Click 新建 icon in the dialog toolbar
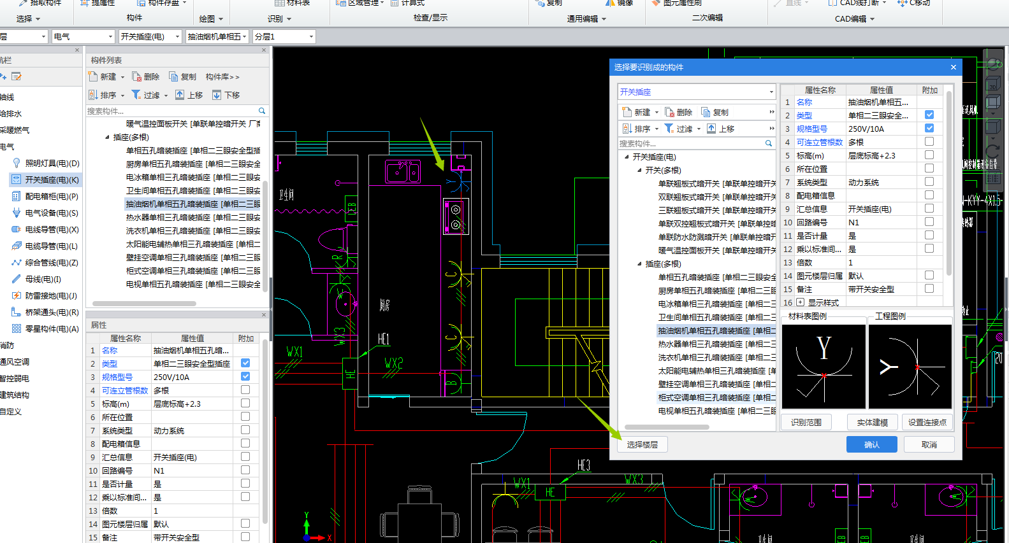The height and width of the screenshot is (543, 1009). (627, 112)
